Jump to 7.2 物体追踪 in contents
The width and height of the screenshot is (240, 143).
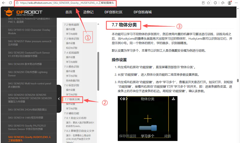coord(72,25)
